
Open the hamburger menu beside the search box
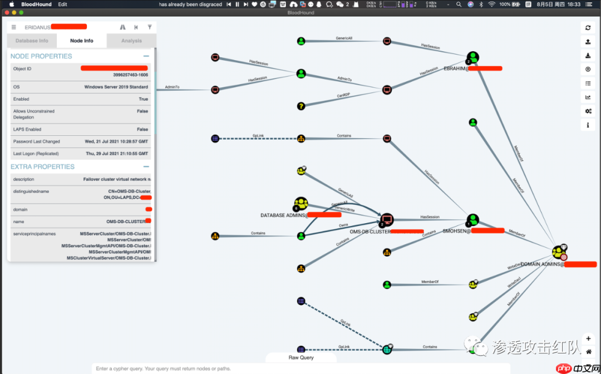[x=14, y=27]
